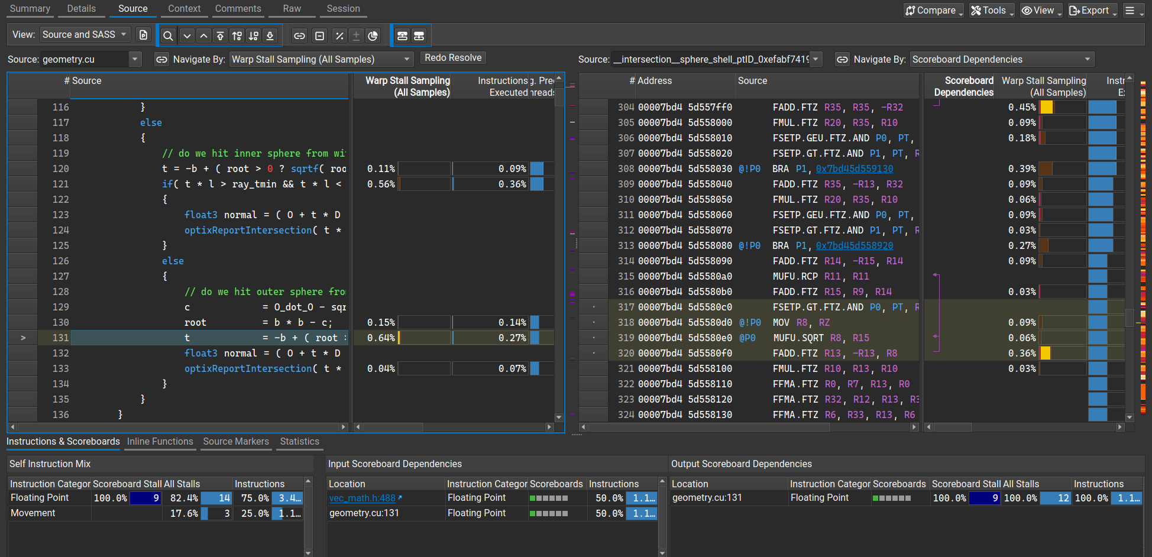Jump to the previous item with the up chevron
The width and height of the screenshot is (1152, 557).
203,36
